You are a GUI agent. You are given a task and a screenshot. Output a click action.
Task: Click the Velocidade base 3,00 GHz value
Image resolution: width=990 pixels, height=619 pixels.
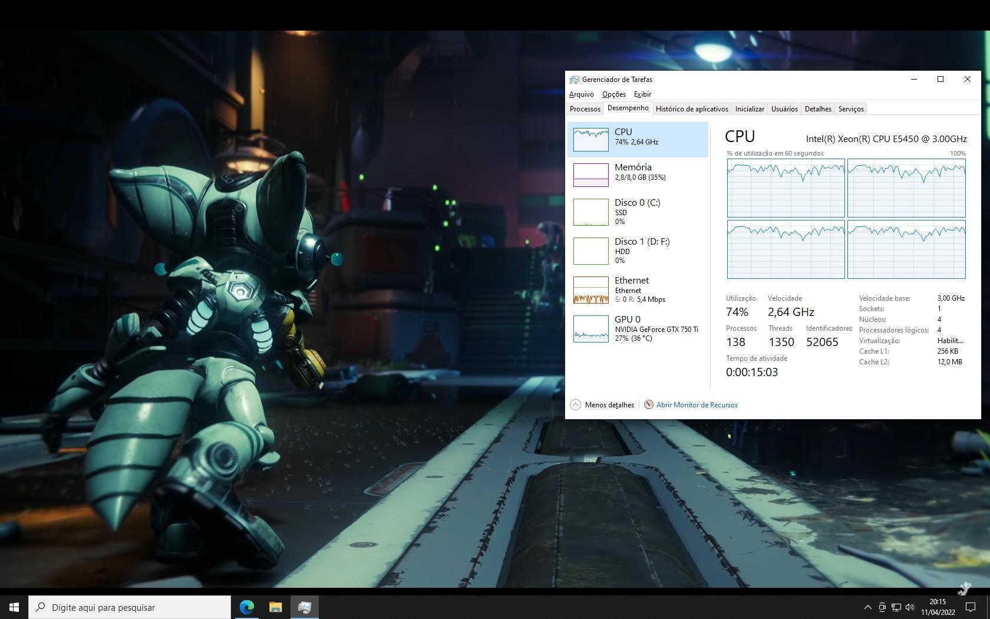[x=951, y=298]
